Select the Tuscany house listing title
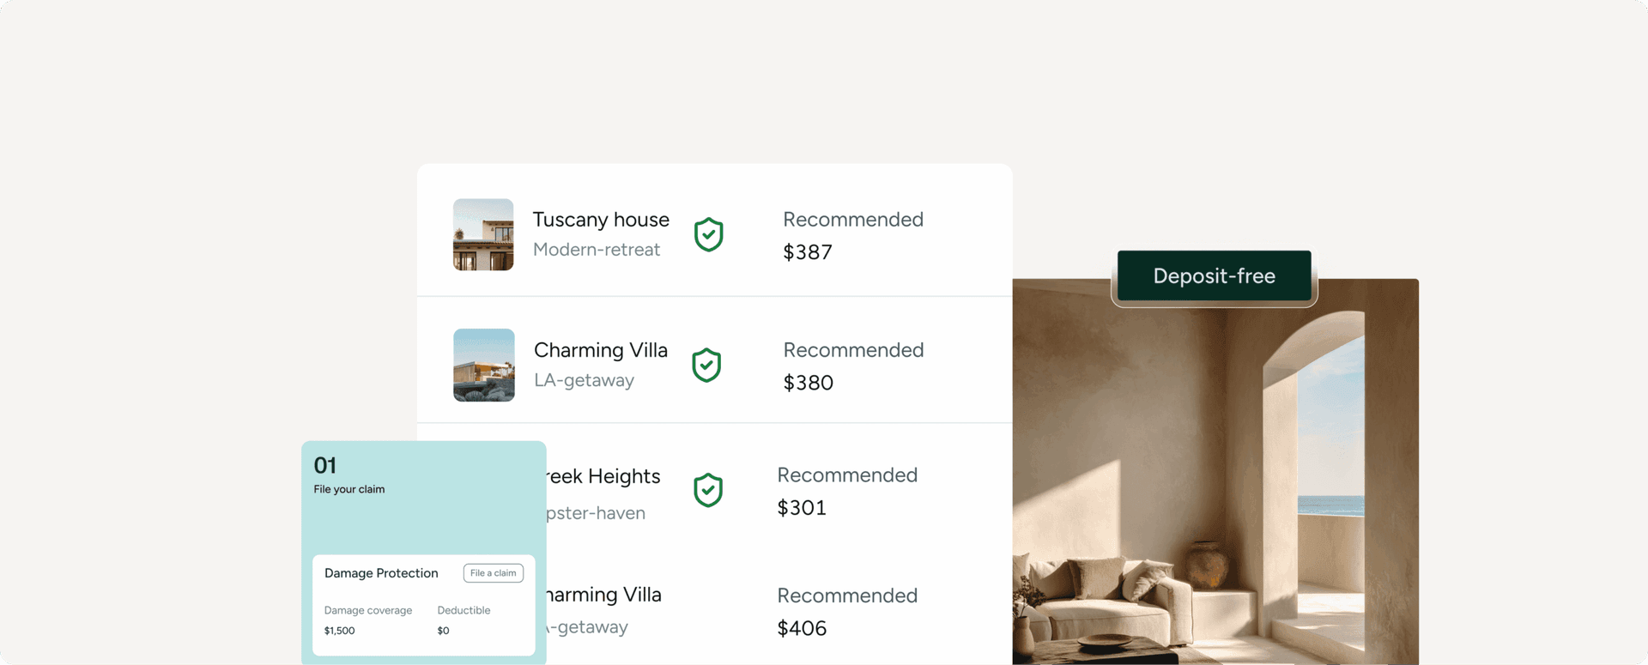Screen dimensions: 1648x665 click(x=601, y=220)
